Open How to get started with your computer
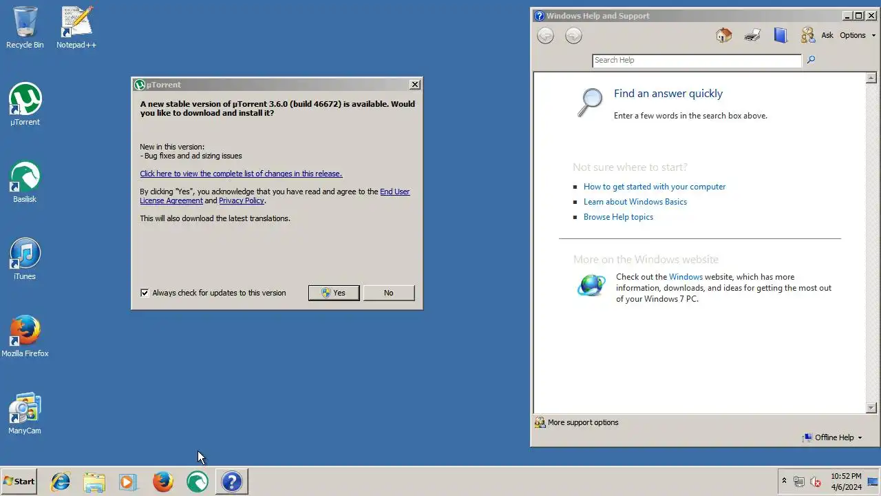 tap(655, 187)
